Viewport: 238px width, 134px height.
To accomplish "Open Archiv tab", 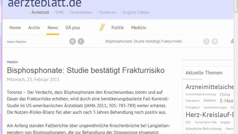I will click(x=34, y=28).
